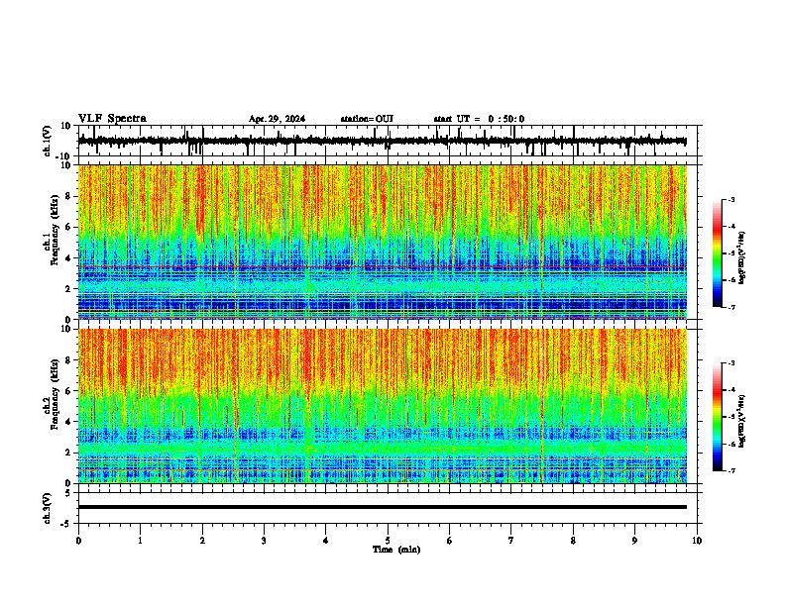Click the ch.1 spectrogram color bar

tap(717, 253)
